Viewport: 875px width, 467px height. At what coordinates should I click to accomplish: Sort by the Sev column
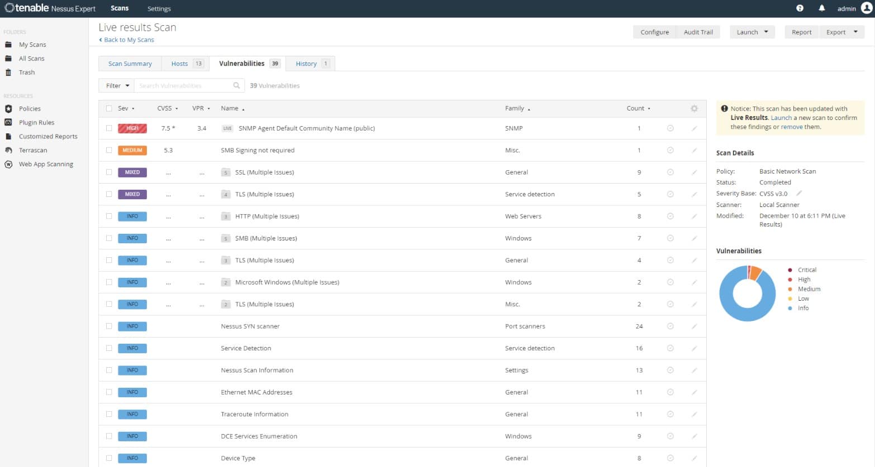tap(126, 108)
